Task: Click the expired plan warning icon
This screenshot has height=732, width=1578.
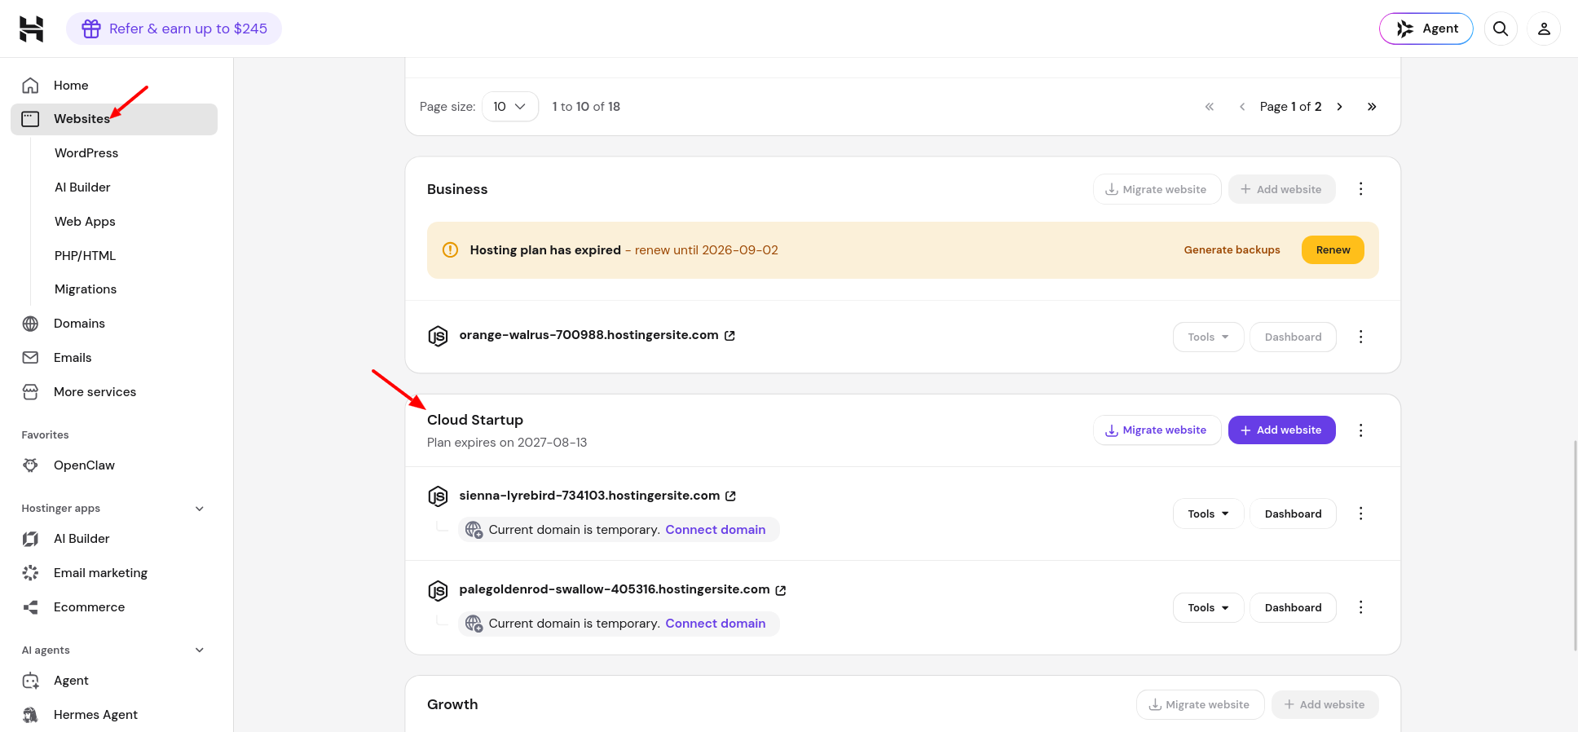Action: pos(450,250)
